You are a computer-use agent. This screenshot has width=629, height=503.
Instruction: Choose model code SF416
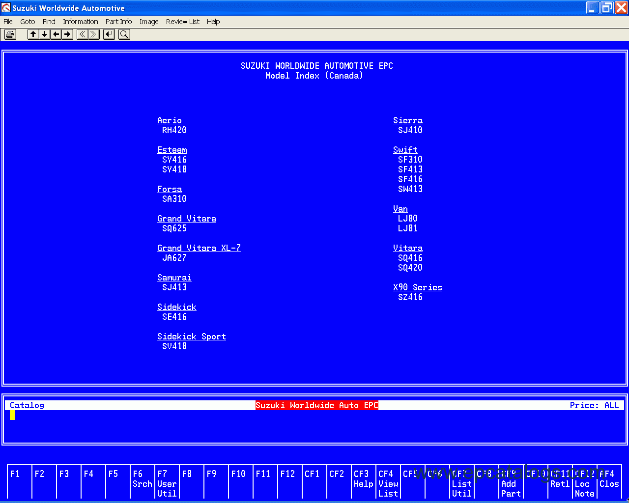pos(410,179)
